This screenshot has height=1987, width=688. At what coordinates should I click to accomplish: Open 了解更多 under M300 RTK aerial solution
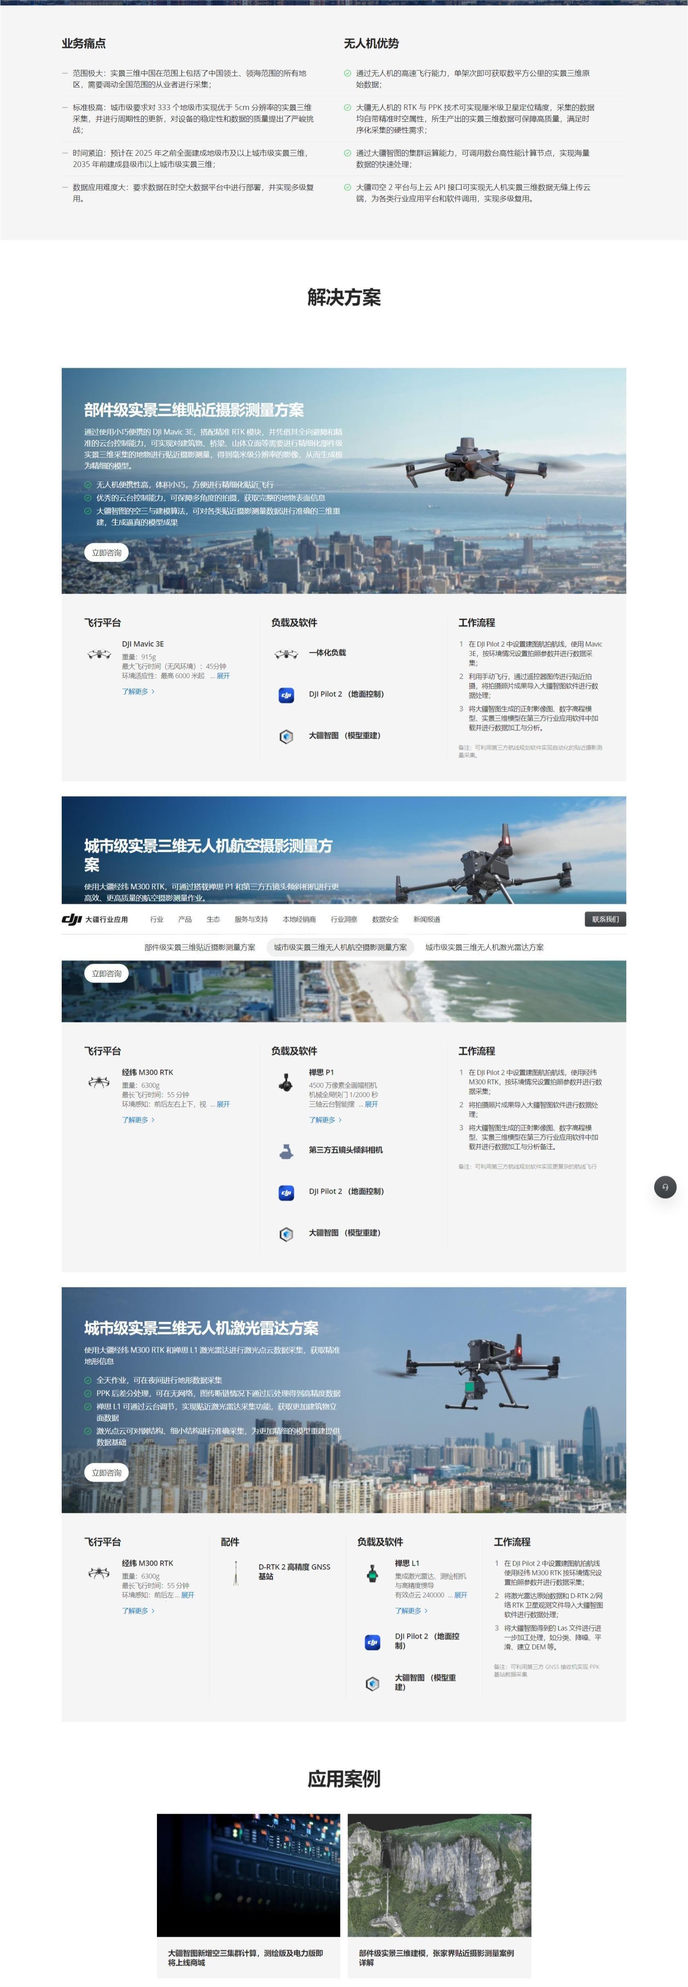coord(138,1120)
